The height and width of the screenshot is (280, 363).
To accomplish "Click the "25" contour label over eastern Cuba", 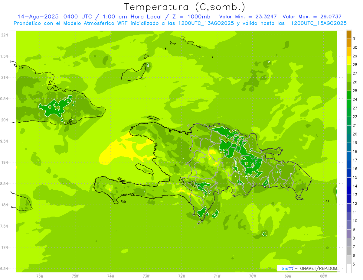I will pyautogui.click(x=67, y=99).
